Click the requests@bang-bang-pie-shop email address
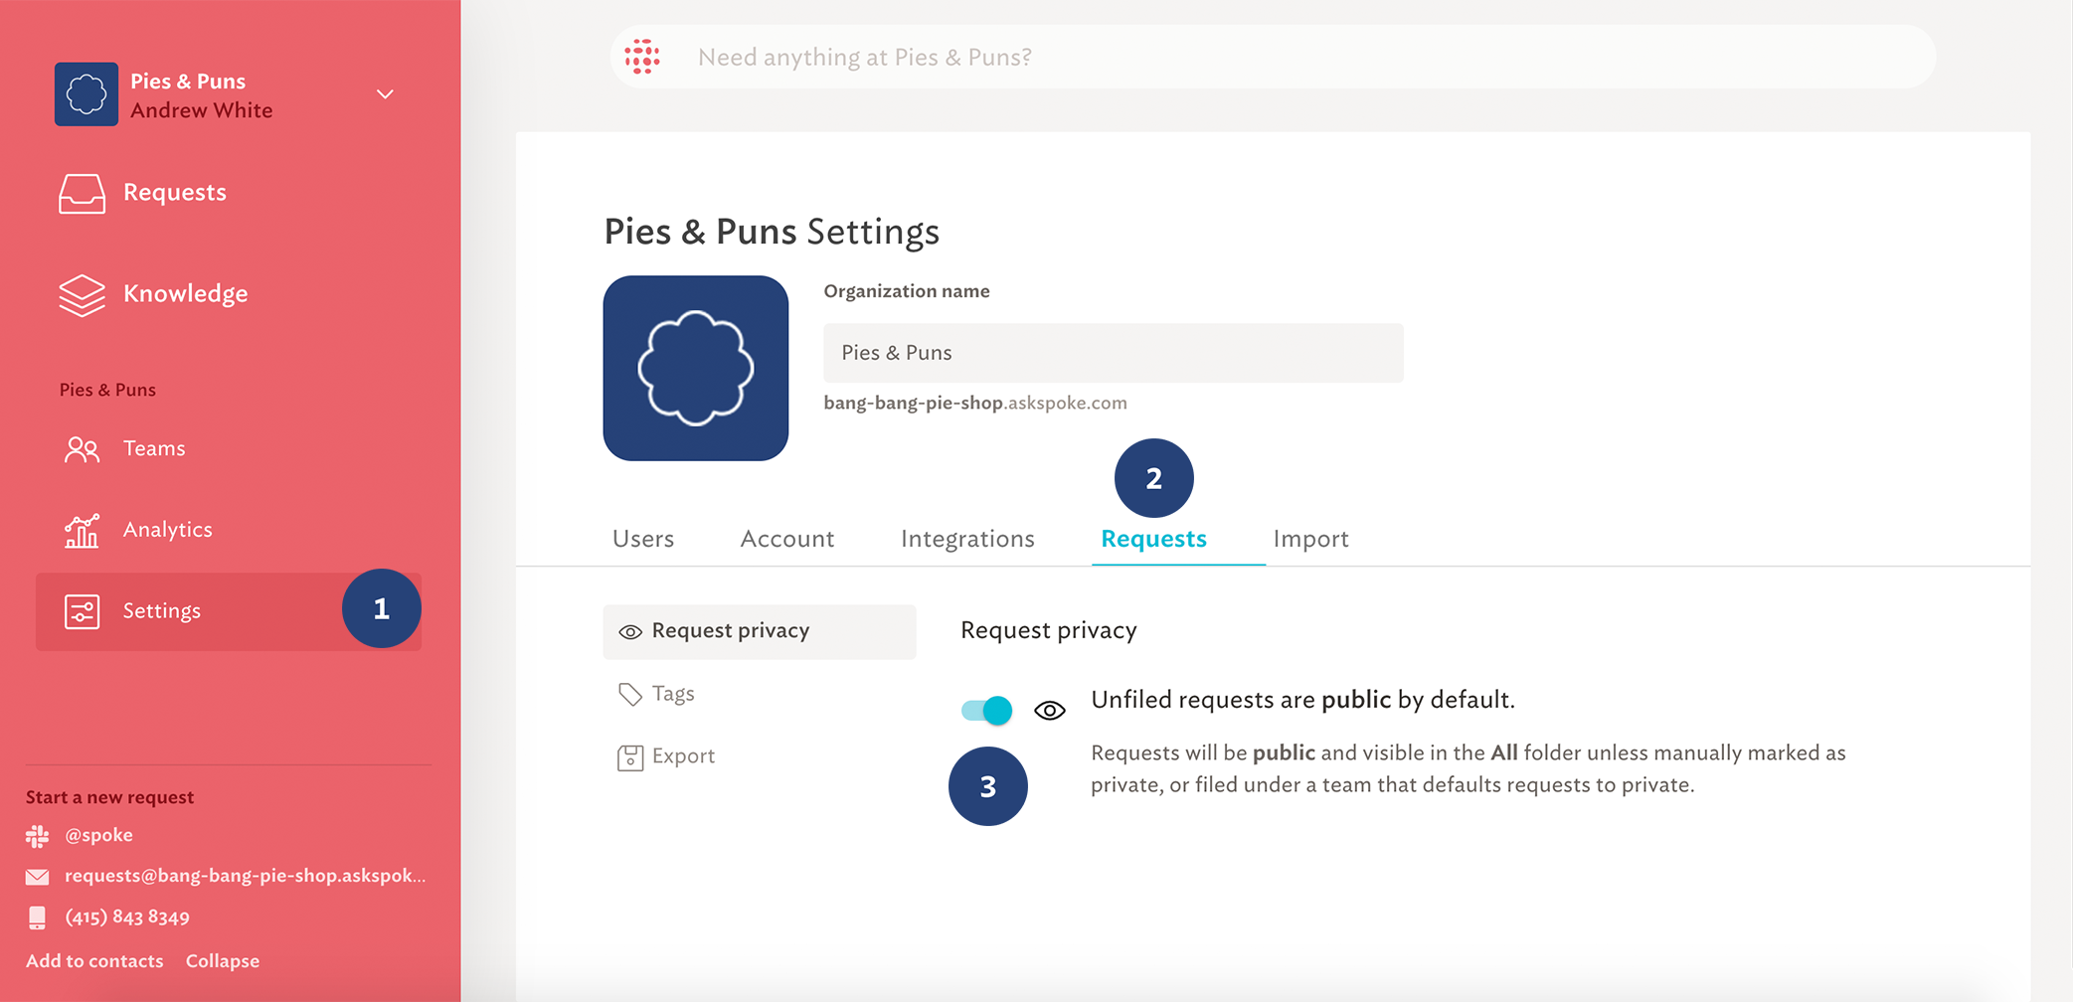Viewport: 2073px width, 1002px height. pos(245,876)
